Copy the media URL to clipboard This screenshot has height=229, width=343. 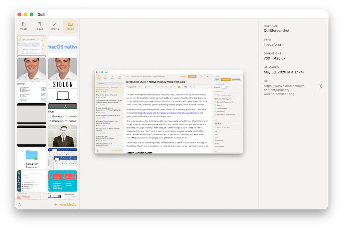320,86
